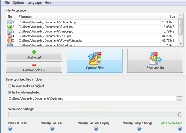The image size is (186, 133).
Task: Open help for Custom Compression setting
Action: tap(180, 128)
